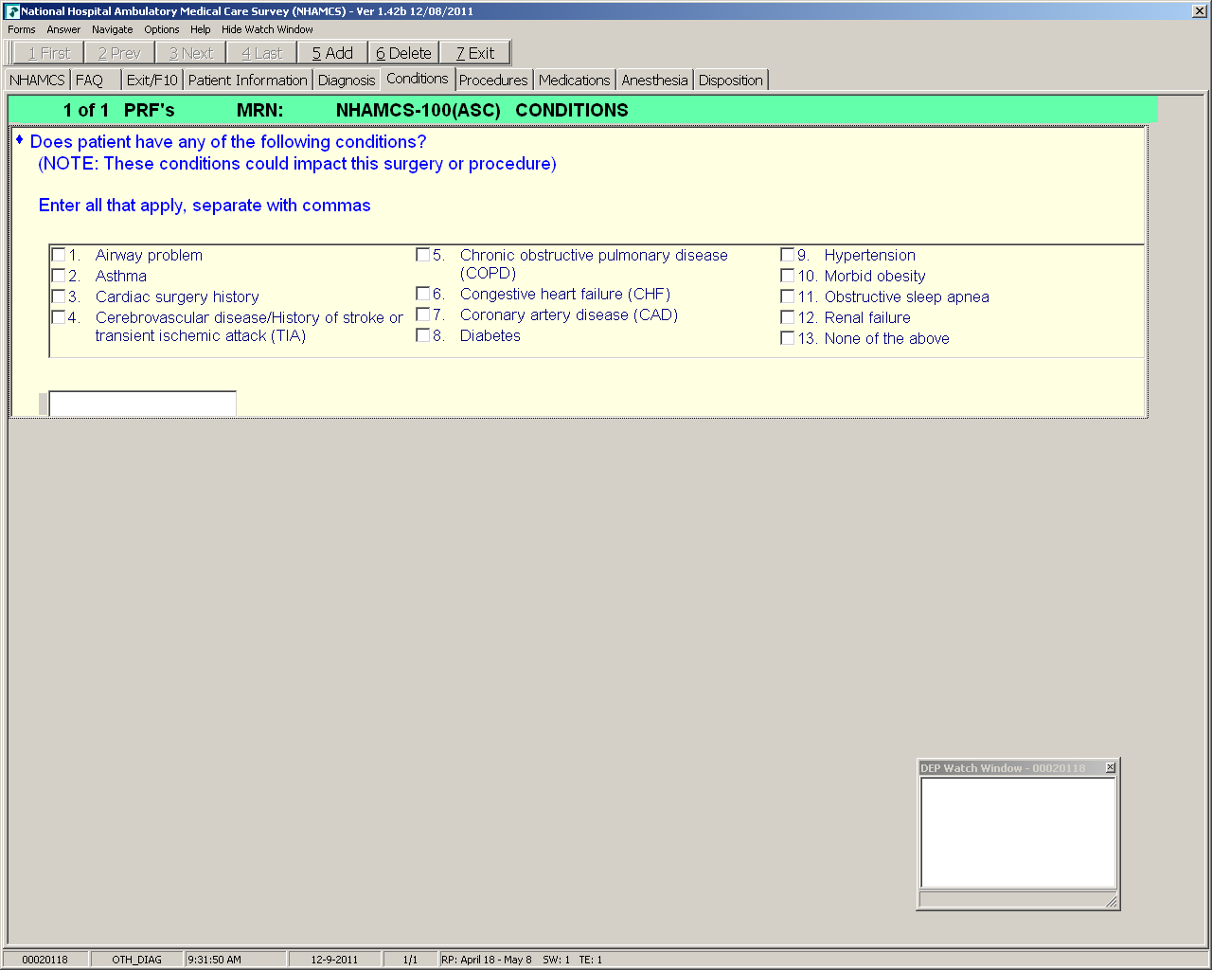Click the Prev record button

120,53
